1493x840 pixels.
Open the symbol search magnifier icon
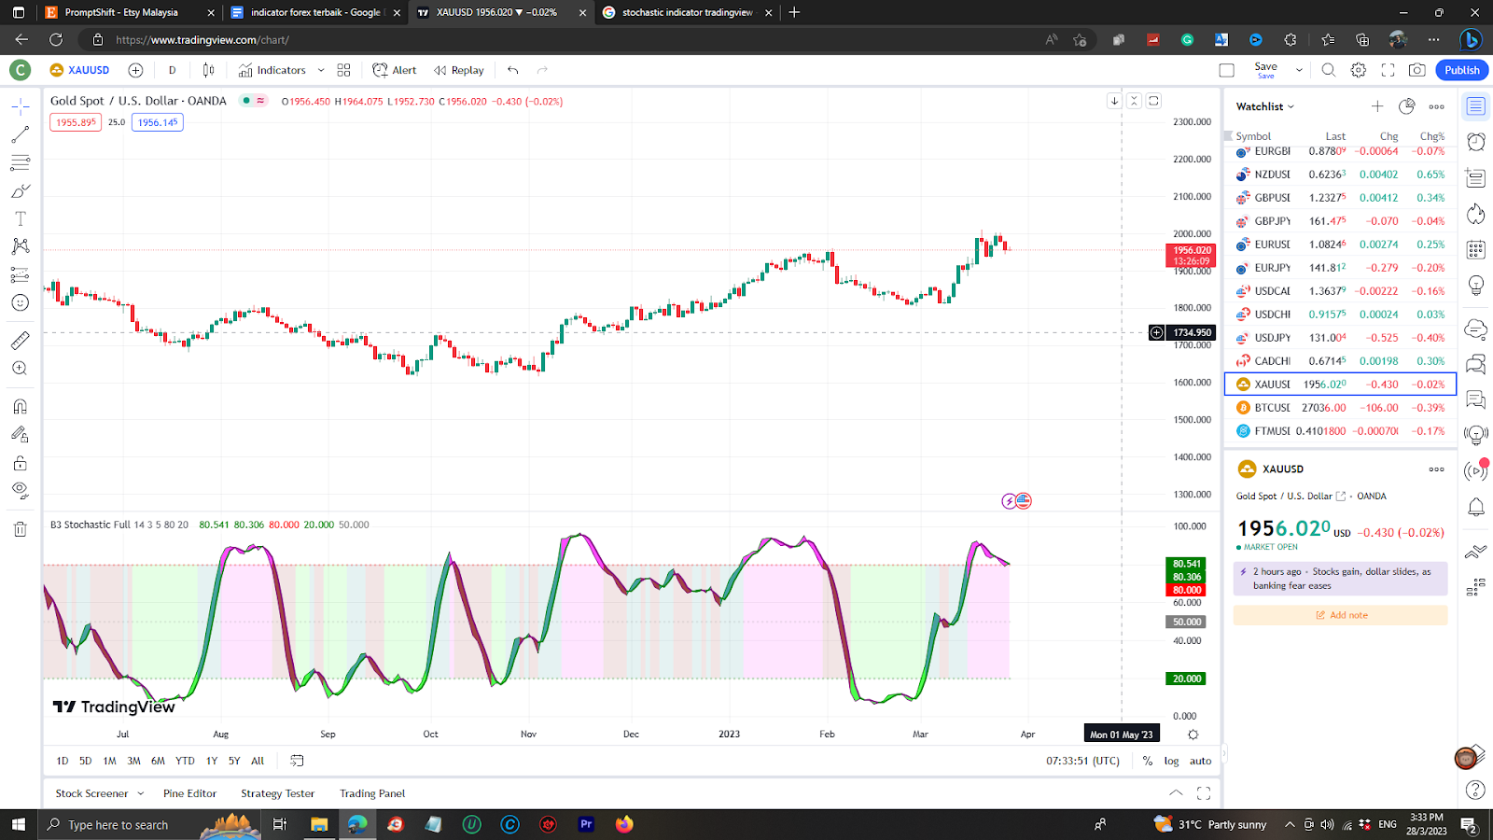coord(1329,70)
